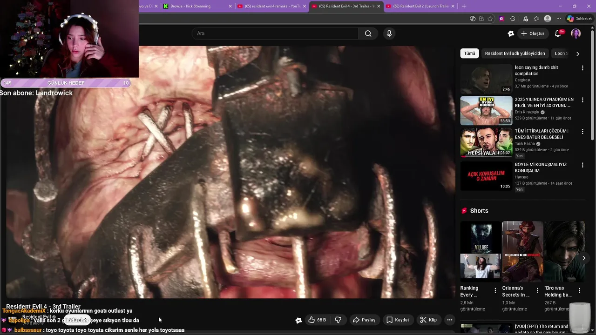This screenshot has width=596, height=335.
Task: Click the purple extension icon in toolbar
Action: pyautogui.click(x=501, y=19)
